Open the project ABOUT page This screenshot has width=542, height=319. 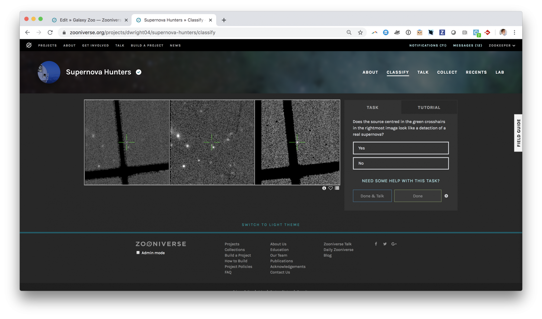tap(370, 72)
